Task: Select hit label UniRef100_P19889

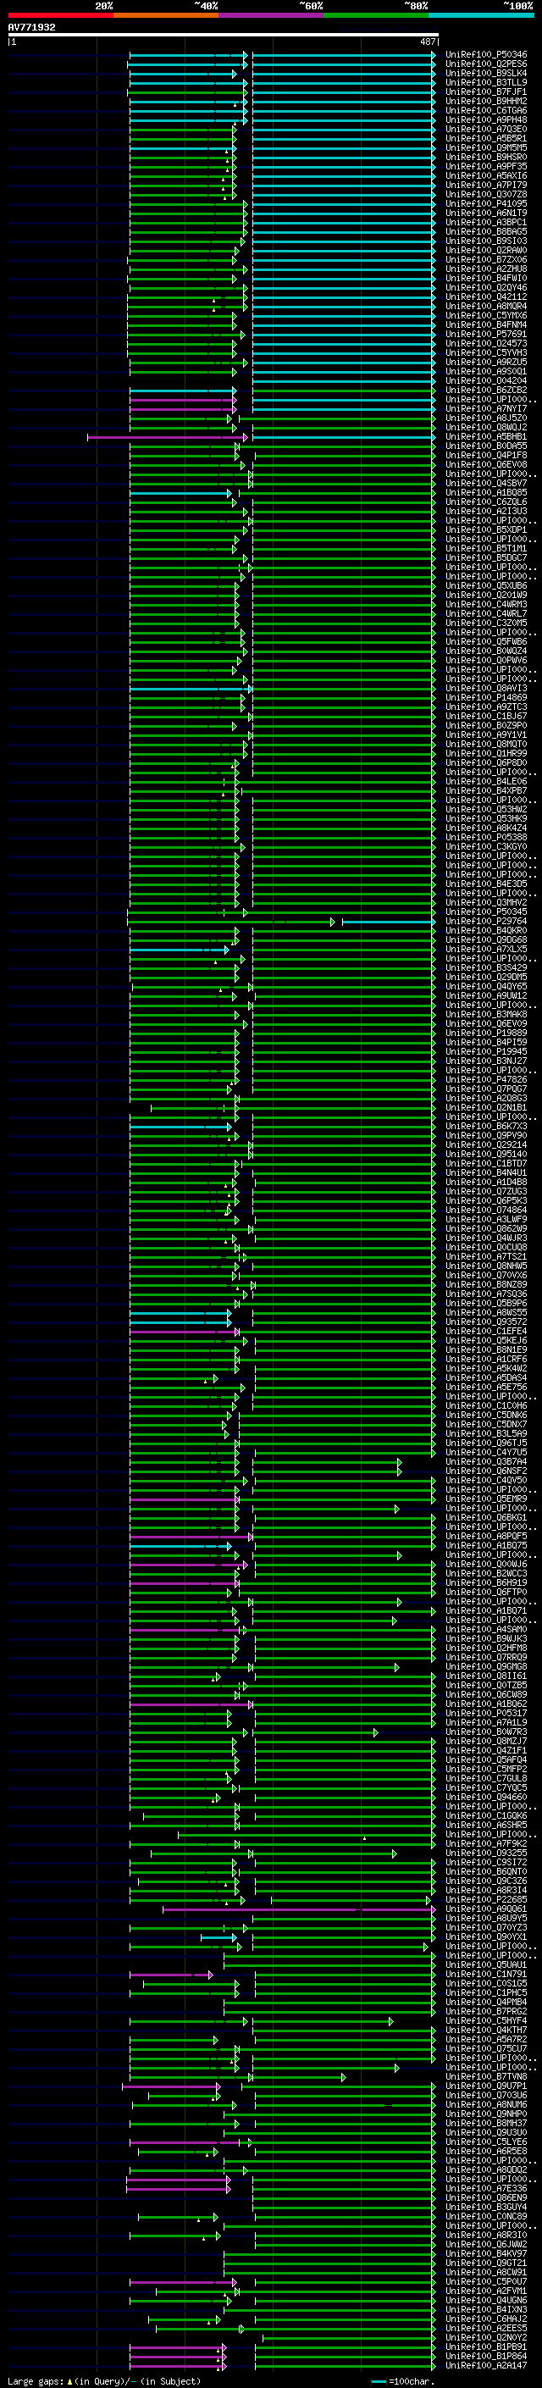Action: pos(486,1033)
